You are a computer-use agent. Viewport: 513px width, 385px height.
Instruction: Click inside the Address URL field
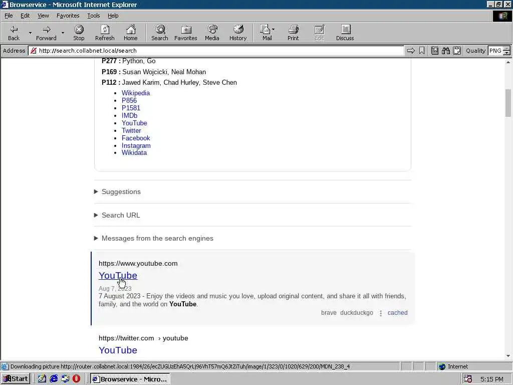[216, 51]
